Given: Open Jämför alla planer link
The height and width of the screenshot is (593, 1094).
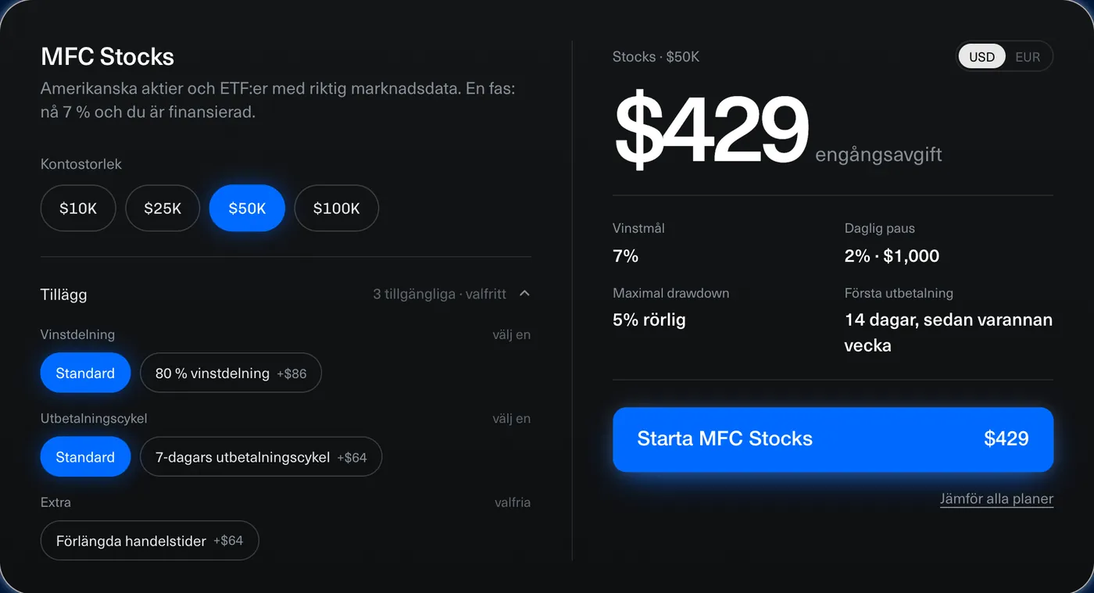Looking at the screenshot, I should pyautogui.click(x=996, y=499).
